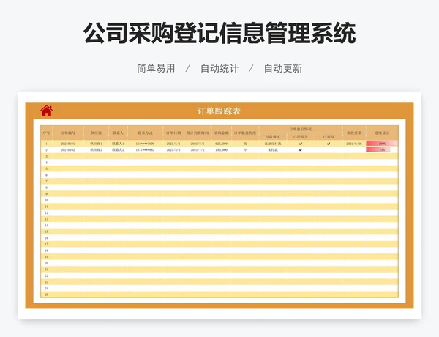The image size is (439, 337).
Task: Toggle the shipped checkmark for order 20210102
Action: [300, 149]
